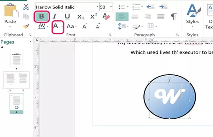This screenshot has height=137, width=213.
Task: Open the Character Spacing dropdown arrow
Action: tap(47, 26)
